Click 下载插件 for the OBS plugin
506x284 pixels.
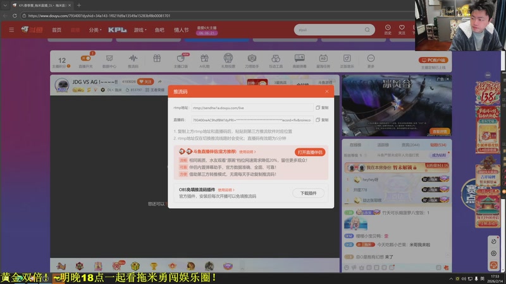pyautogui.click(x=308, y=193)
